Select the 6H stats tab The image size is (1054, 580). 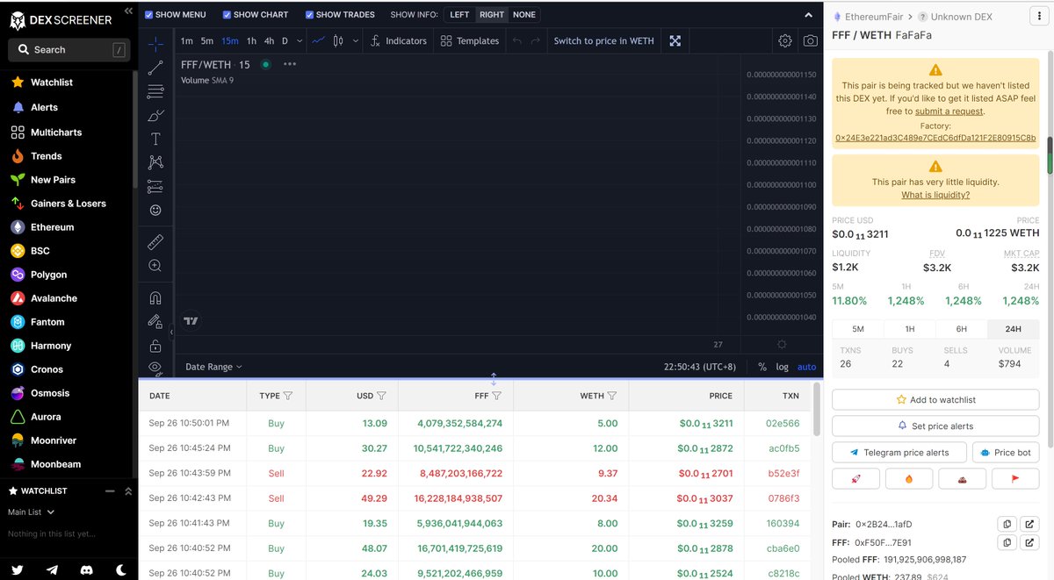961,329
